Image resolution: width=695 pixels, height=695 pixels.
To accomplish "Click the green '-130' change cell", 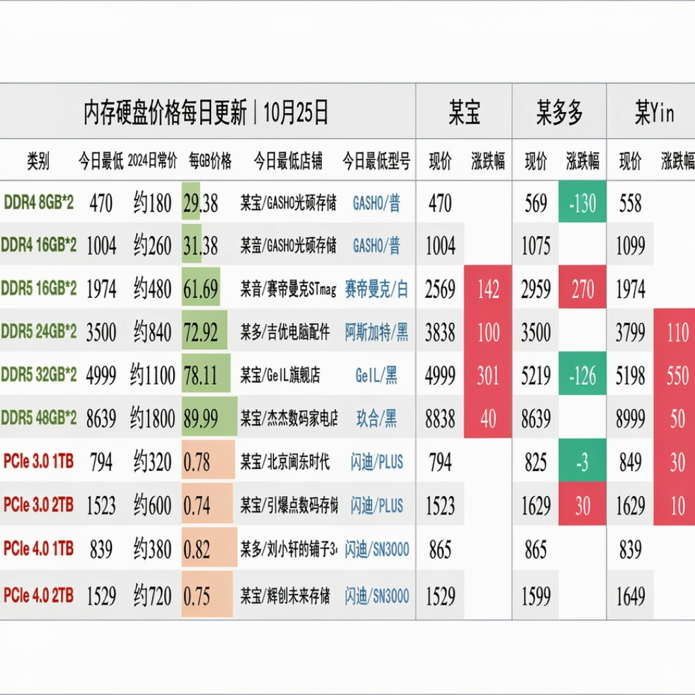I will tap(582, 201).
